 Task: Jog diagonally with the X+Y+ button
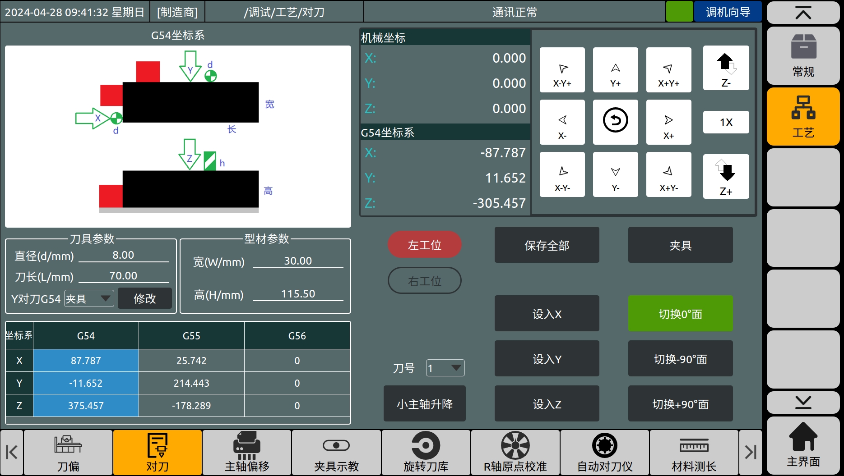click(x=668, y=70)
